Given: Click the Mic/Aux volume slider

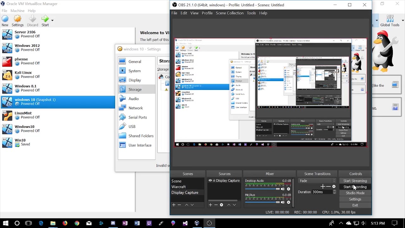Looking at the screenshot, I should tap(262, 202).
